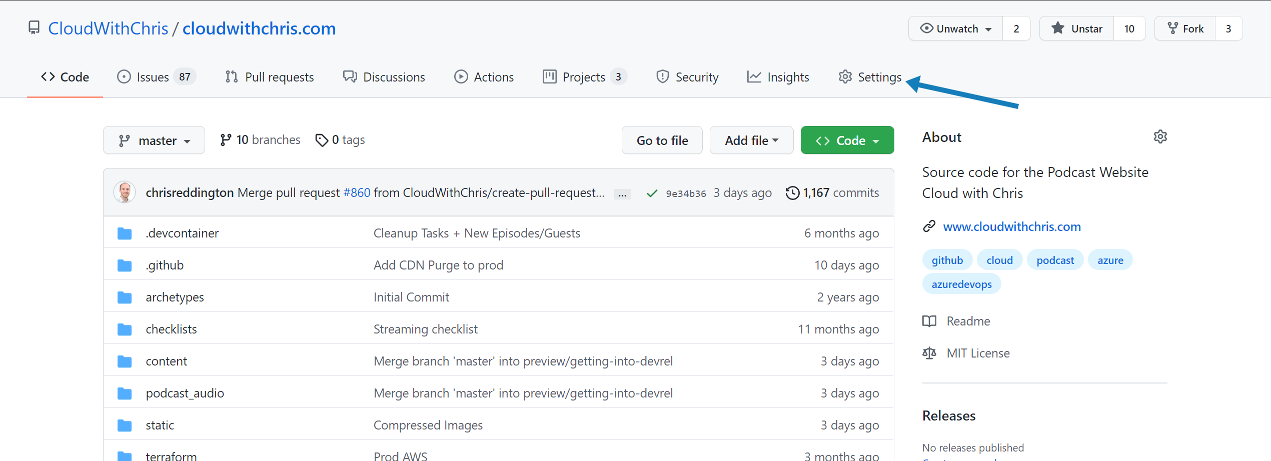Visit www.cloudwithchris.com link
The image size is (1271, 461).
pos(1011,226)
